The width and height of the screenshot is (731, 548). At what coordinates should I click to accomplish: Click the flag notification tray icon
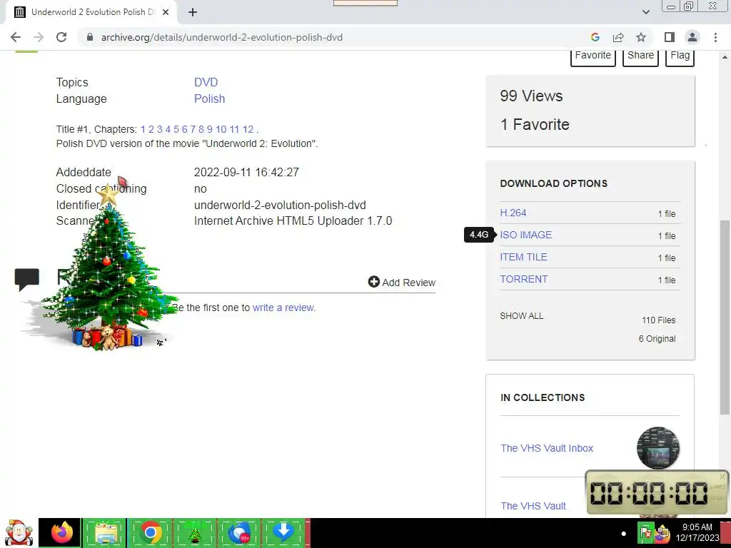(645, 534)
